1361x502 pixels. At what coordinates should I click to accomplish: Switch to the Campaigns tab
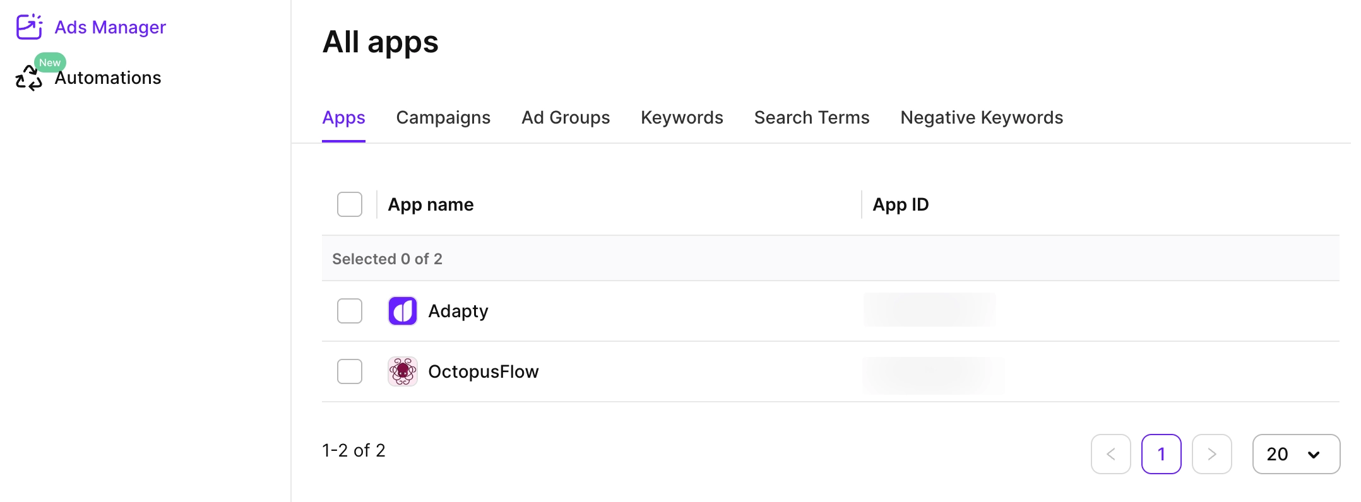pyautogui.click(x=443, y=118)
